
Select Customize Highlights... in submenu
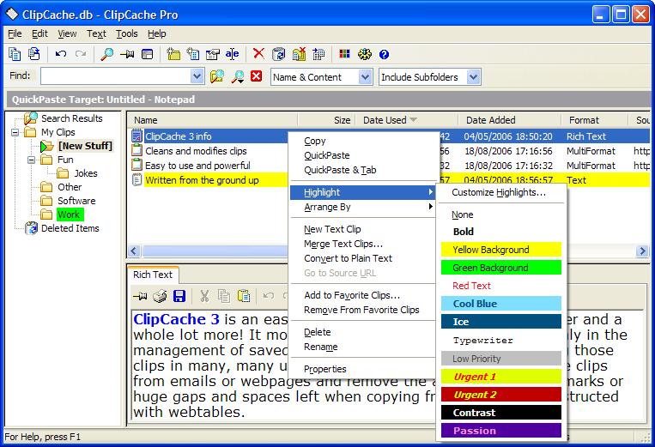tap(499, 192)
